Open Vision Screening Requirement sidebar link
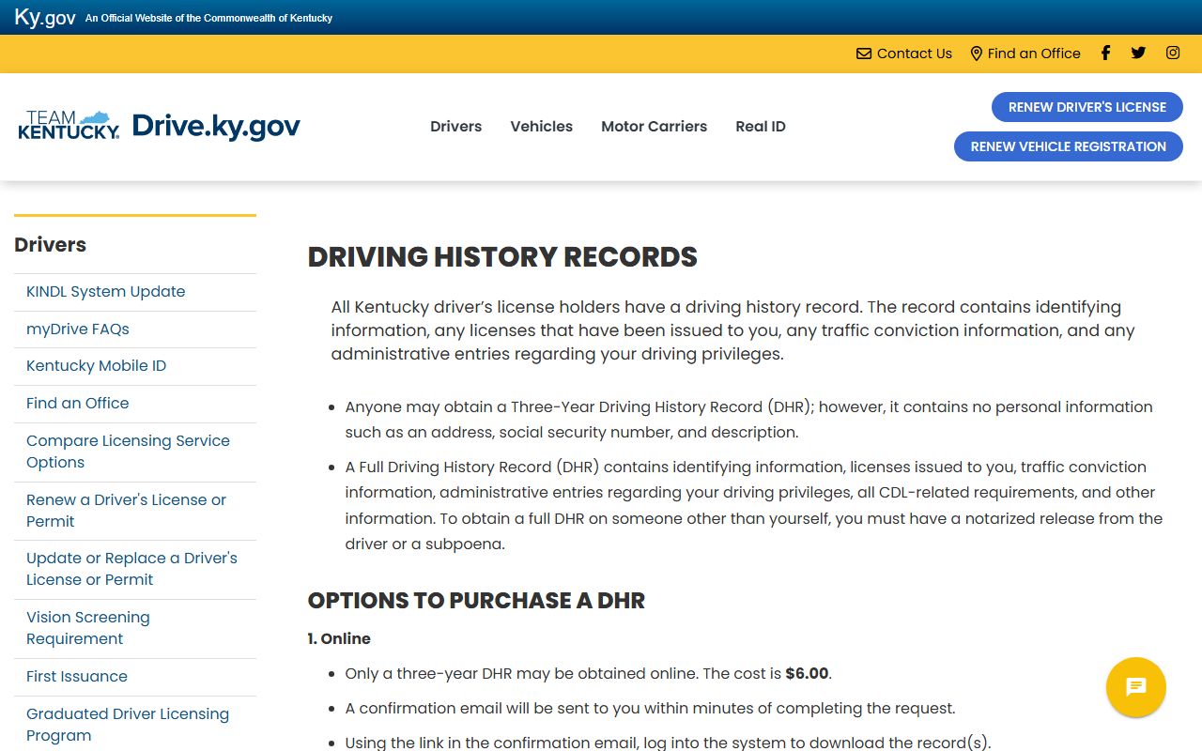 point(88,628)
